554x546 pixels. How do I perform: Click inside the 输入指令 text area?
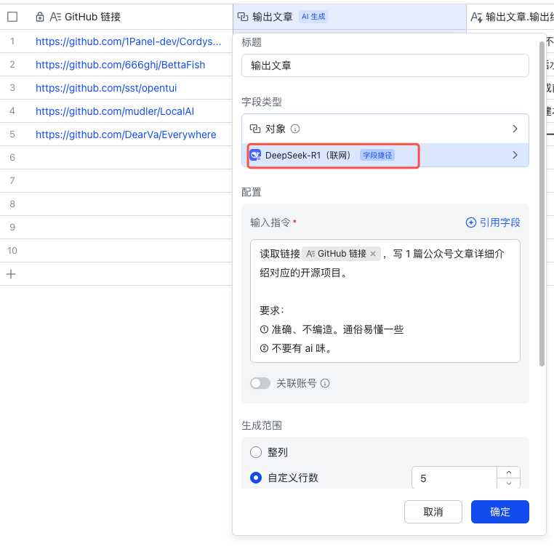pyautogui.click(x=385, y=301)
